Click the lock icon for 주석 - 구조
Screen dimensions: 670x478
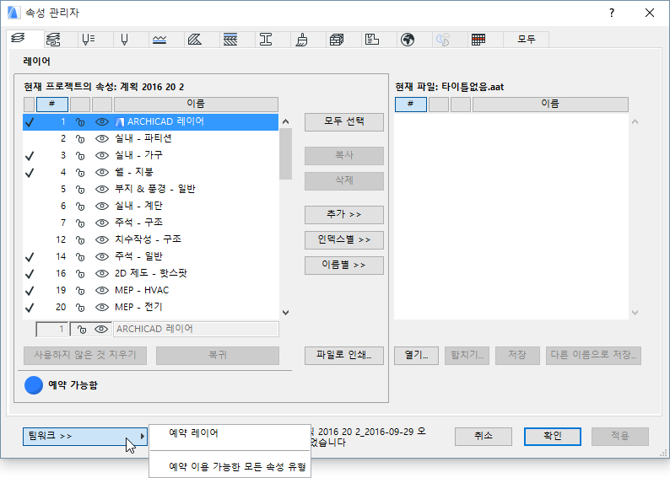coord(80,223)
